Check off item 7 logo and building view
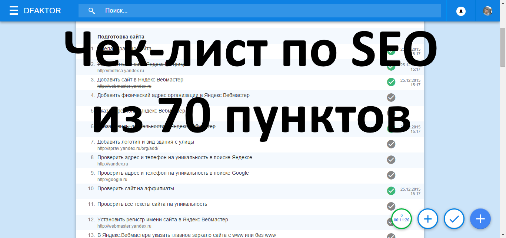 coord(391,144)
